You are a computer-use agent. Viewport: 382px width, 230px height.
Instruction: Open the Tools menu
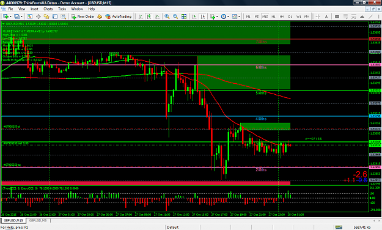click(62, 9)
